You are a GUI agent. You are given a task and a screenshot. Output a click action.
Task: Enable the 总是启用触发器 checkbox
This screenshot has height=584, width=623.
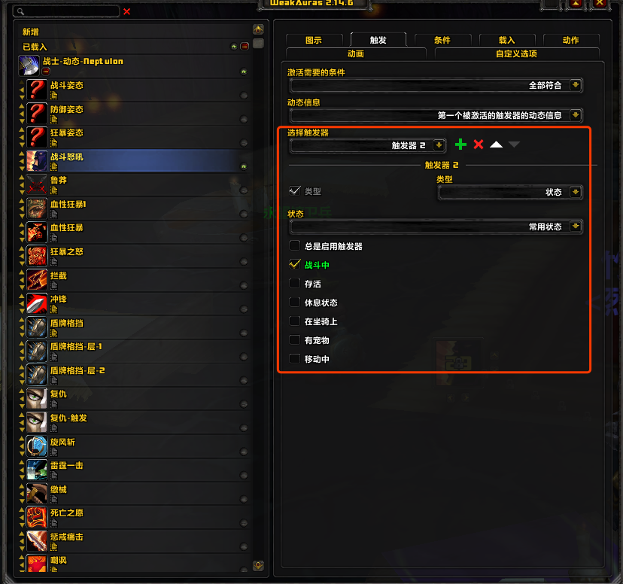pyautogui.click(x=294, y=246)
